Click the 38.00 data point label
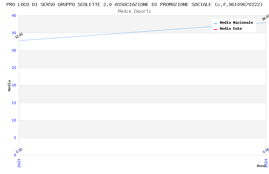The image size is (269, 174). click(x=266, y=17)
